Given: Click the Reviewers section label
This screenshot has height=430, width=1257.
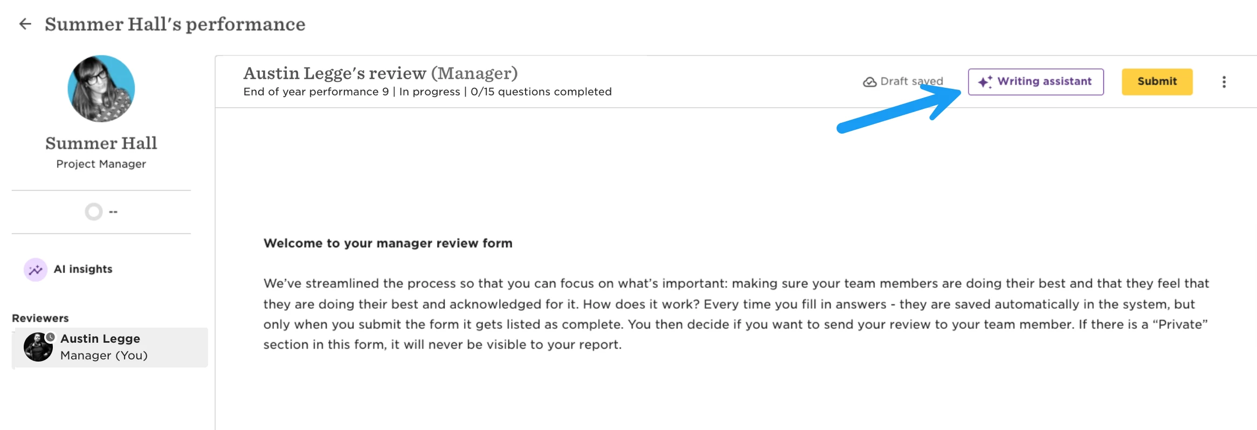Looking at the screenshot, I should click(40, 318).
